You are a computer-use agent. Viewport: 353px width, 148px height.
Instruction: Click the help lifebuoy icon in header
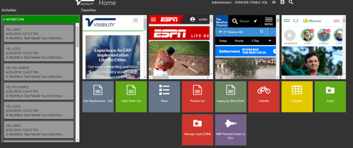pos(282,2)
